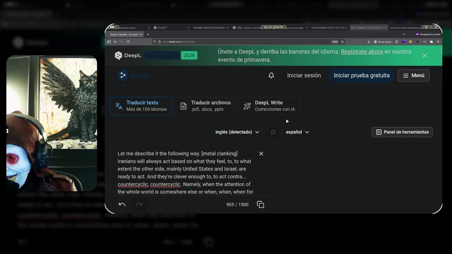Click the www.deepl.com address bar

[x=244, y=42]
